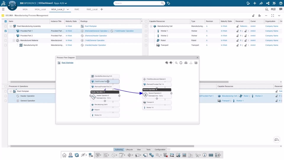Click the information icon in bottom toolbar
The height and width of the screenshot is (160, 284).
coord(204,155)
